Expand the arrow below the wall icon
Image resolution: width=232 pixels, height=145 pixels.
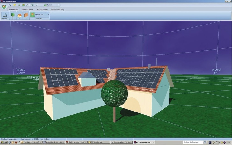point(26,19)
